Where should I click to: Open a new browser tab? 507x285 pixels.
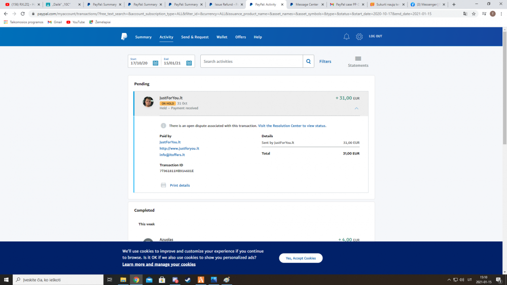pos(454,5)
